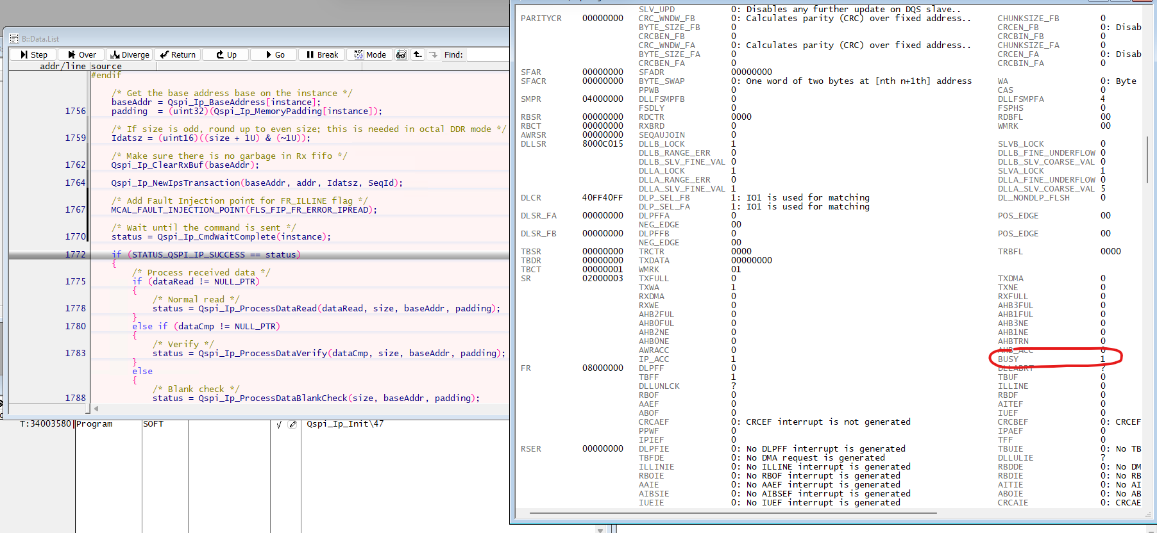Click the FR value 08000000

point(603,368)
